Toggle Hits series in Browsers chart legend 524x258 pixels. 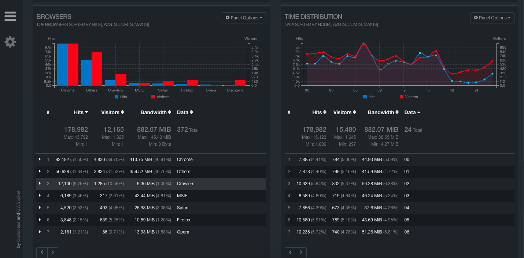pyautogui.click(x=121, y=97)
